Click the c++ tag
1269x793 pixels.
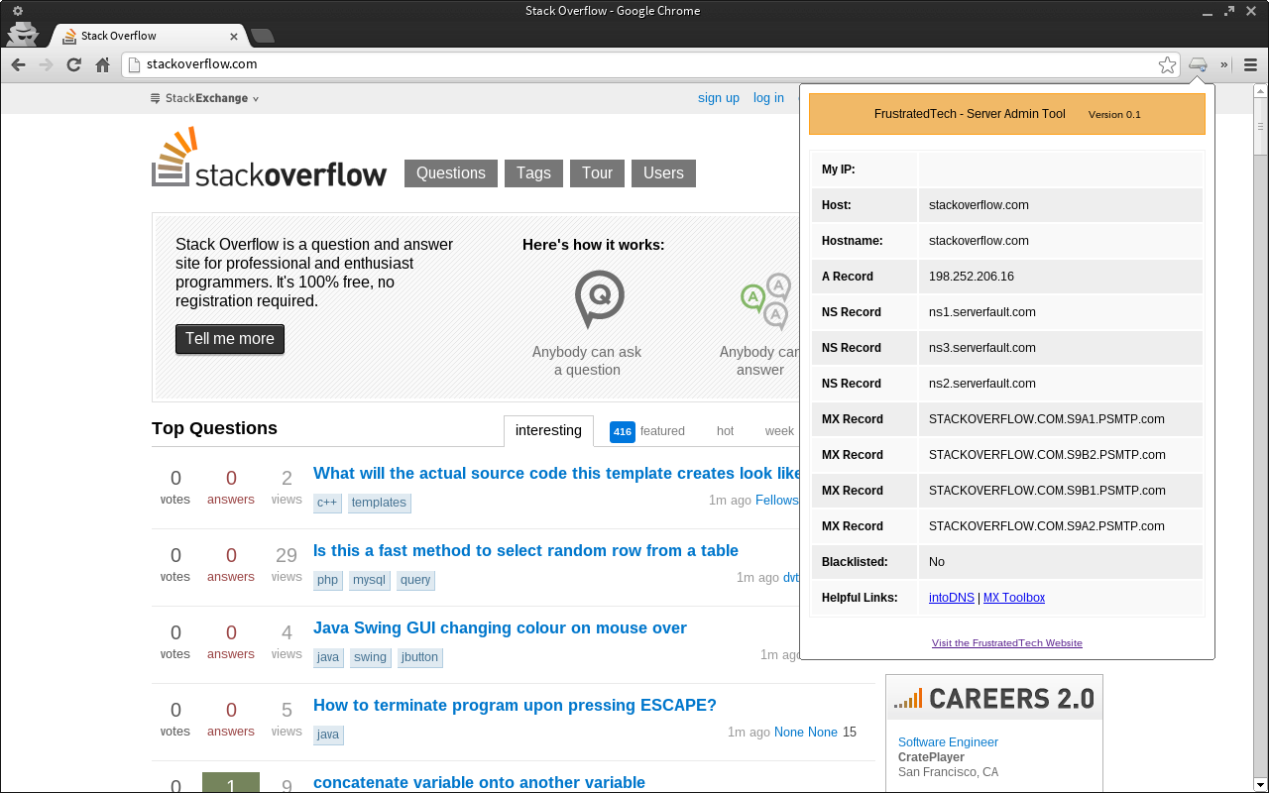coord(327,503)
